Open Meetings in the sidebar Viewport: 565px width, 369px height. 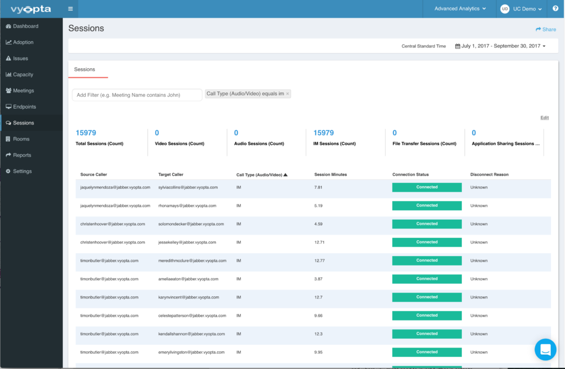23,91
